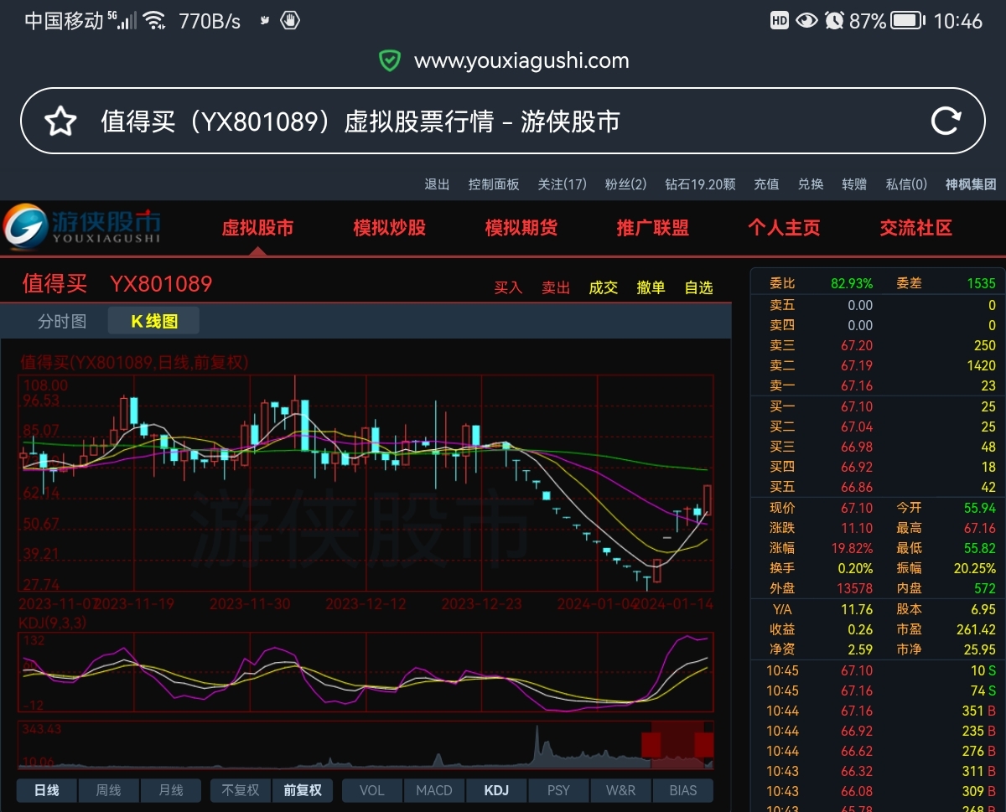Image resolution: width=1006 pixels, height=812 pixels.
Task: Open 私信(0) messages
Action: click(906, 184)
